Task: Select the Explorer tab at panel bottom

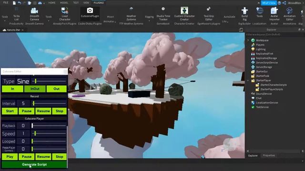Action: coord(253,155)
